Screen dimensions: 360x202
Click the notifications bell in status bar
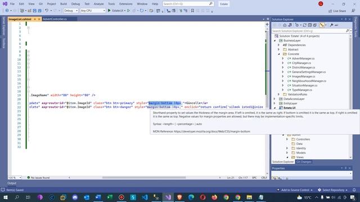354,190
